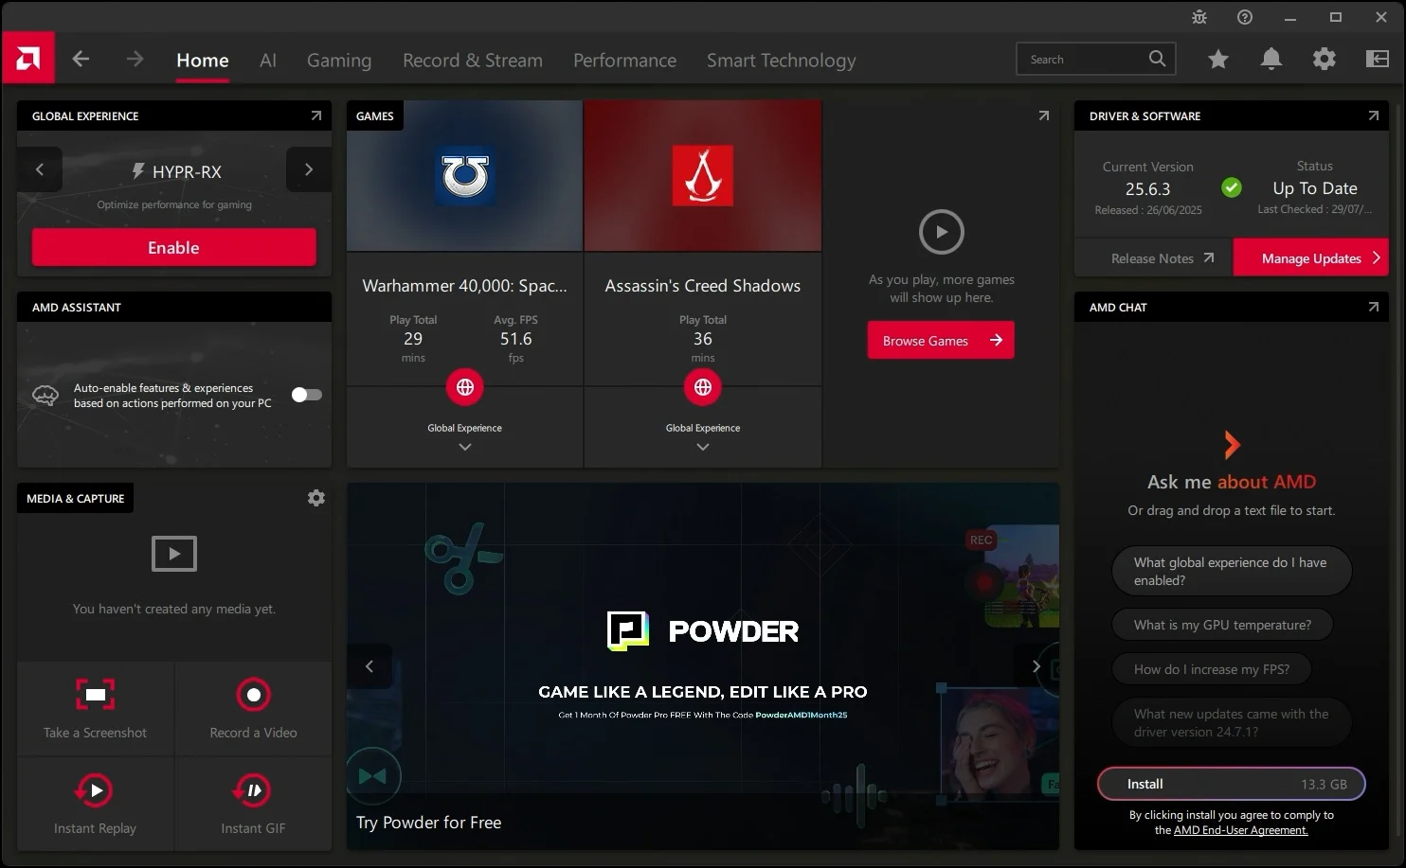Click the Instant GIF icon
The height and width of the screenshot is (868, 1406).
[x=253, y=790]
